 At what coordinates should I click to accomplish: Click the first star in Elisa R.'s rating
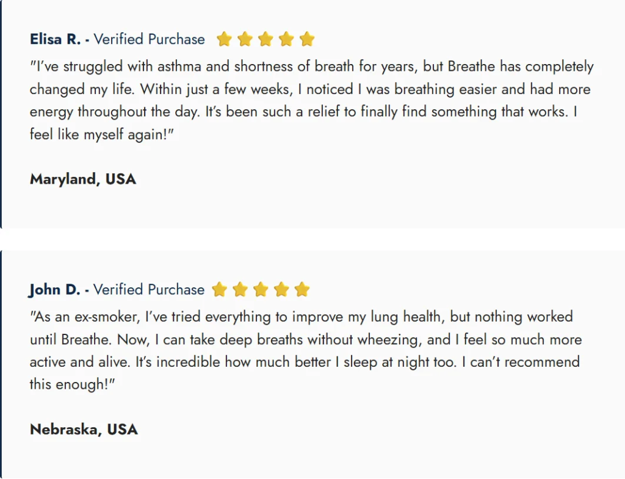tap(224, 39)
